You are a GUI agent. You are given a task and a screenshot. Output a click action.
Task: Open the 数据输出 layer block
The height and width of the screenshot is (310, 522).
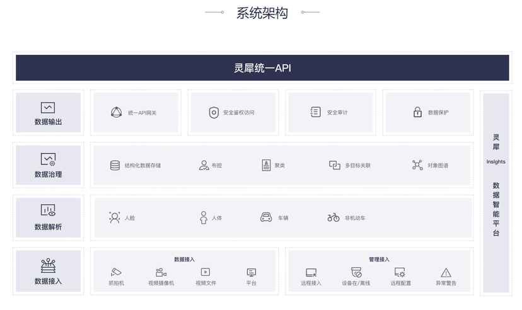tap(49, 113)
